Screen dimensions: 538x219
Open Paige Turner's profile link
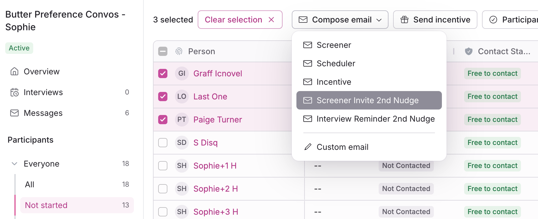[x=217, y=120]
